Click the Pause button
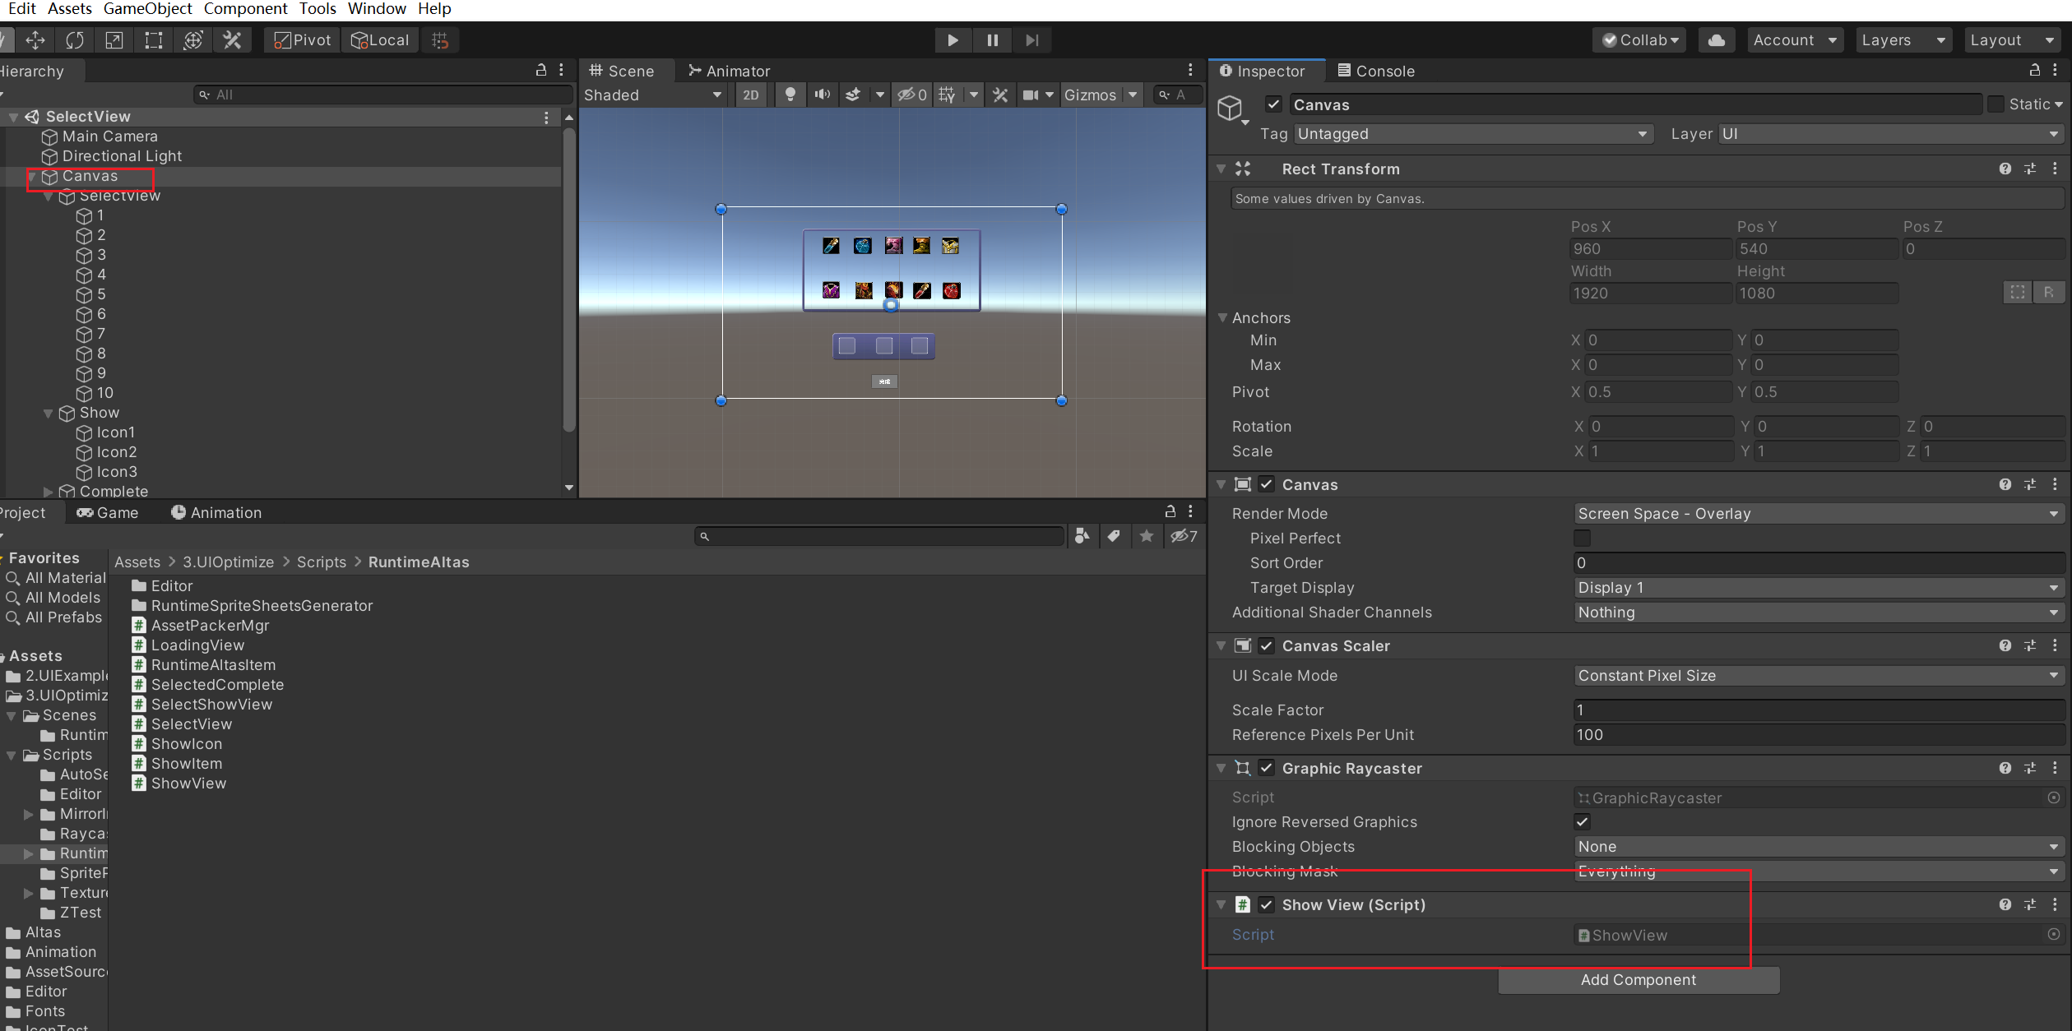Image resolution: width=2072 pixels, height=1031 pixels. coord(992,40)
